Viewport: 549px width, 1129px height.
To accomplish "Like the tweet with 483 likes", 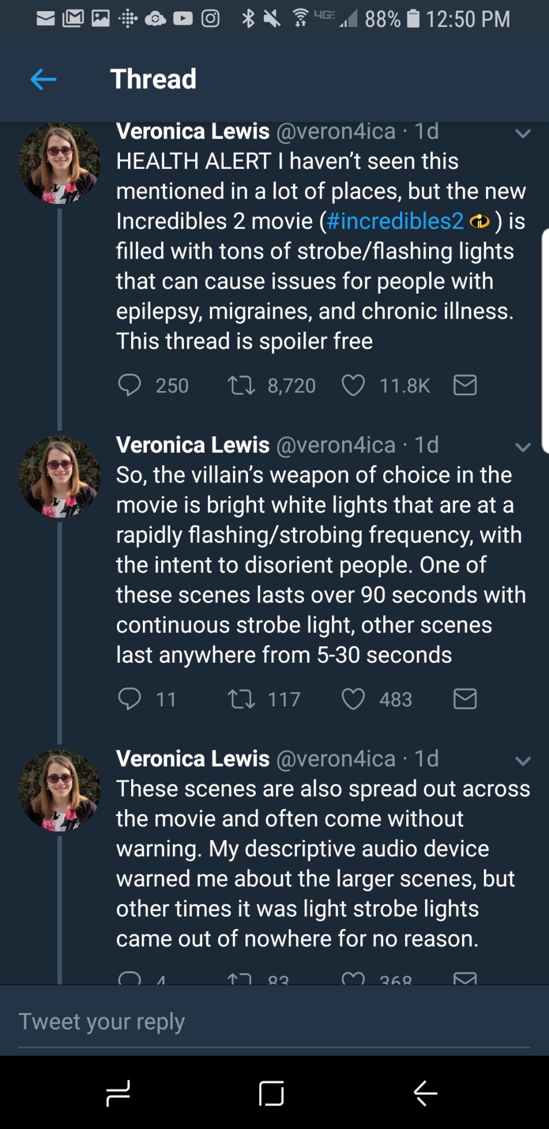I will pos(353,699).
